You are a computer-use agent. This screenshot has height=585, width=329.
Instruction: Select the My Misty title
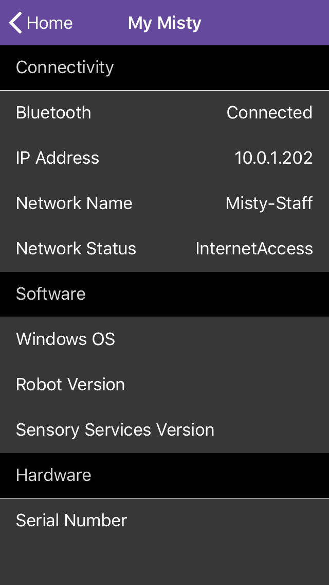164,23
